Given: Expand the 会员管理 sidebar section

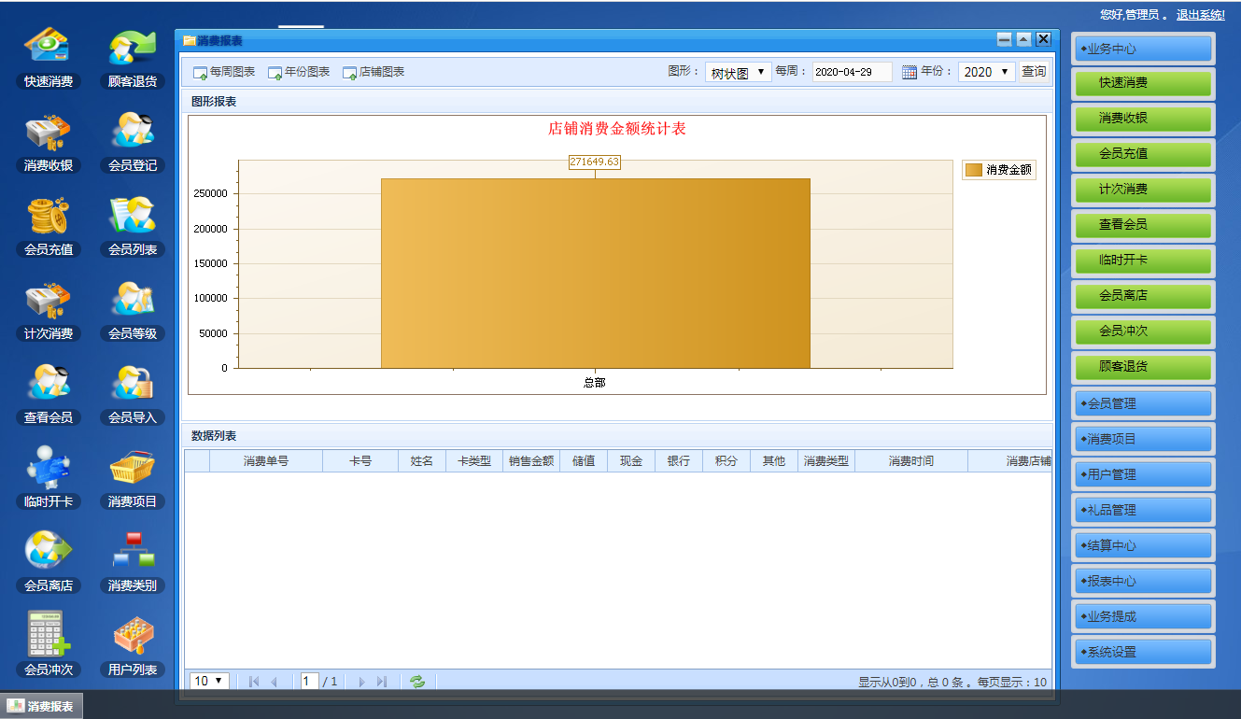Looking at the screenshot, I should click(x=1143, y=403).
